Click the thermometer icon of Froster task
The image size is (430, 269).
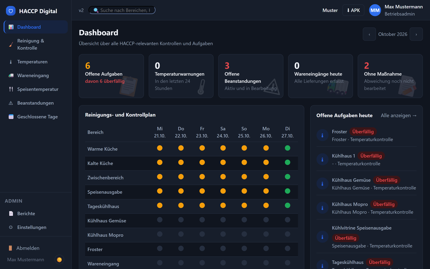tap(322, 135)
